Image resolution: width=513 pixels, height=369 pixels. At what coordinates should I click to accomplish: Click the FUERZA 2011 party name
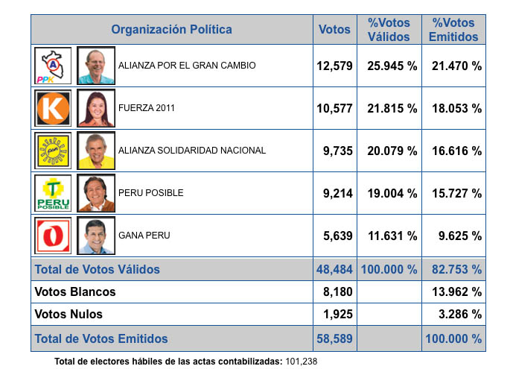145,108
